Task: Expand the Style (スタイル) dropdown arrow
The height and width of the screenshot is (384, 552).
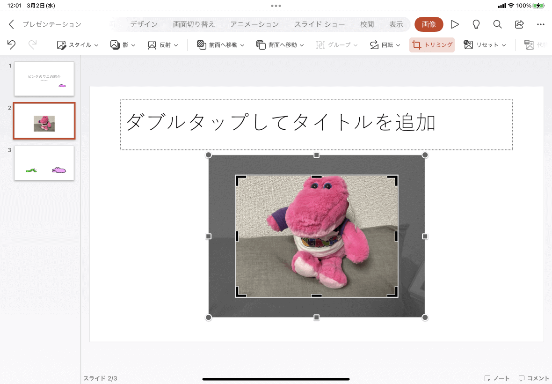Action: (x=96, y=45)
